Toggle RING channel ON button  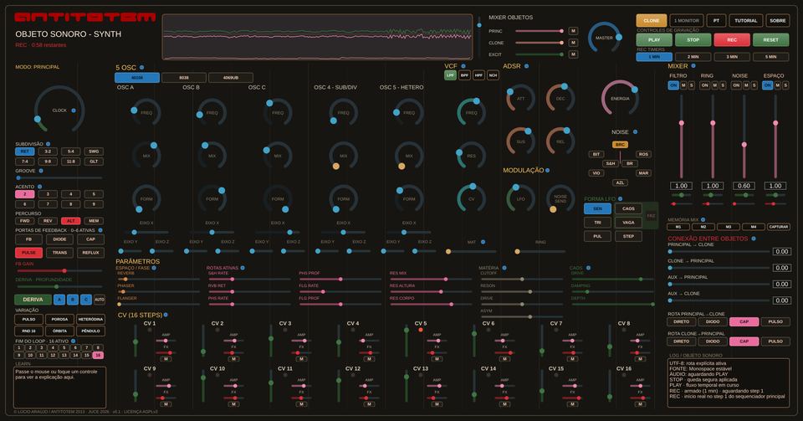[x=704, y=85]
